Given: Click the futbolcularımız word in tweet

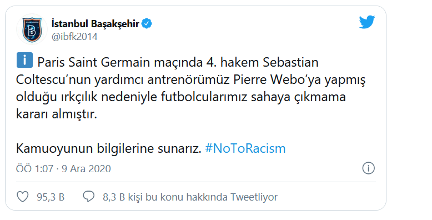Looking at the screenshot, I should tap(204, 97).
